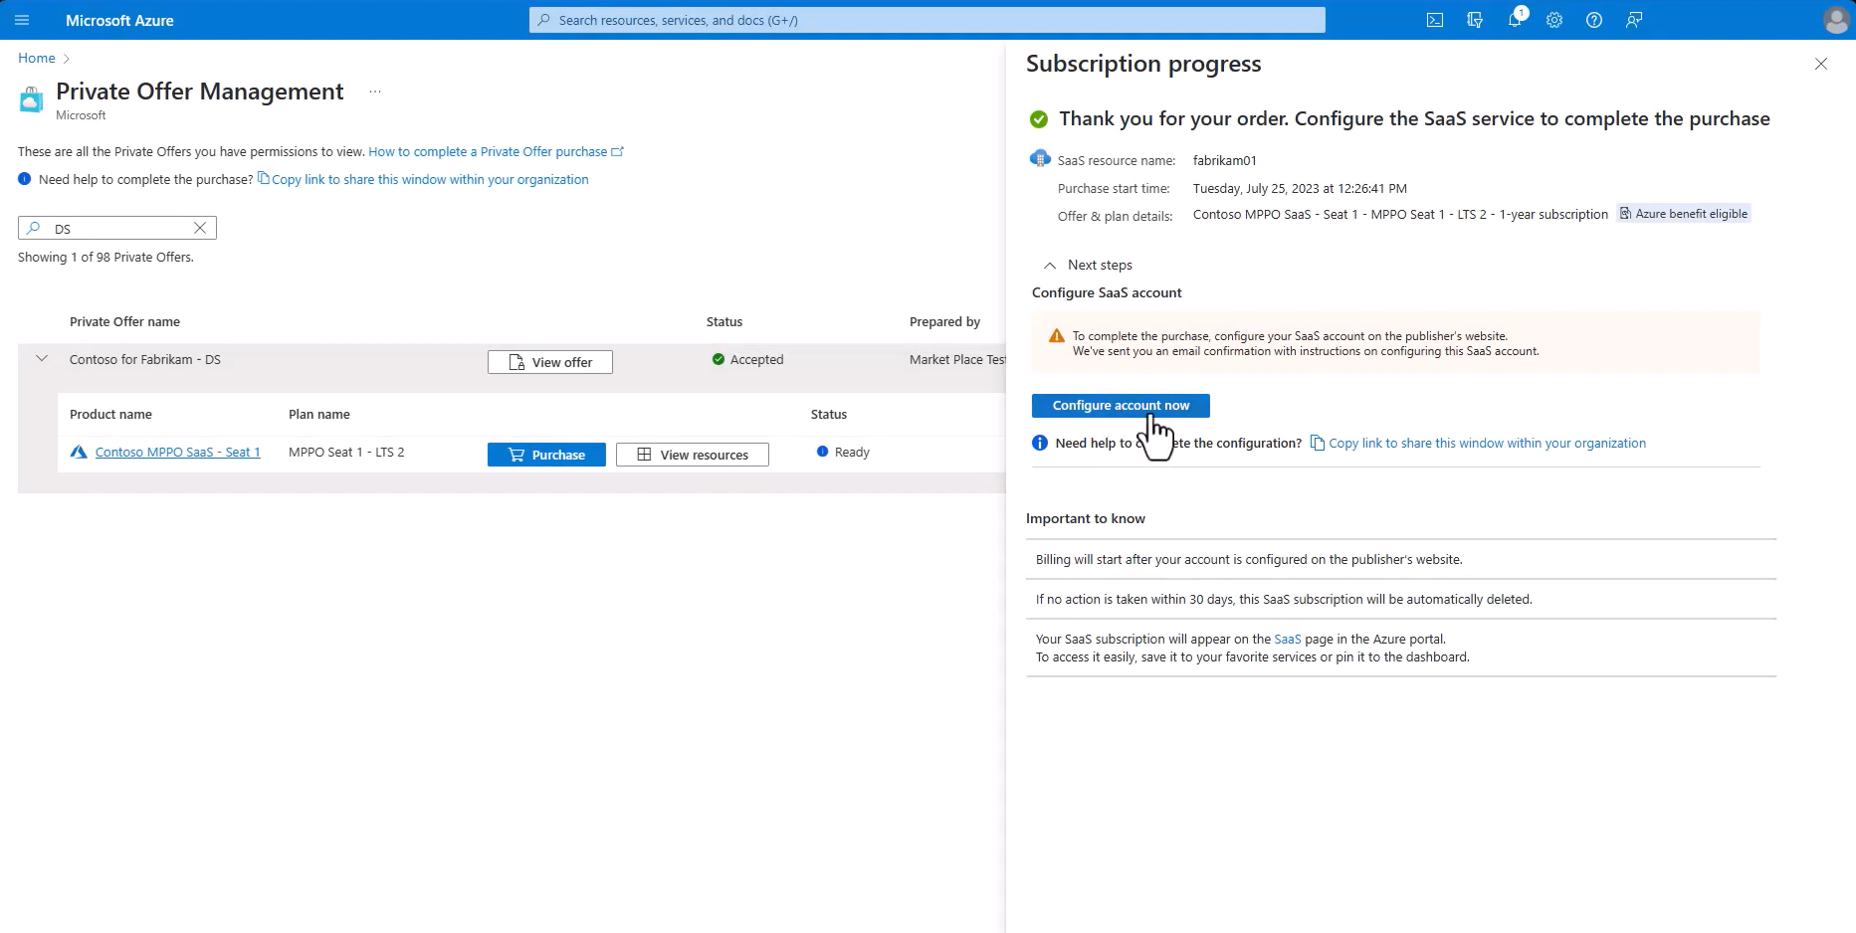Select the 'fabrikam01' resource name text
1856x933 pixels.
(x=1225, y=160)
